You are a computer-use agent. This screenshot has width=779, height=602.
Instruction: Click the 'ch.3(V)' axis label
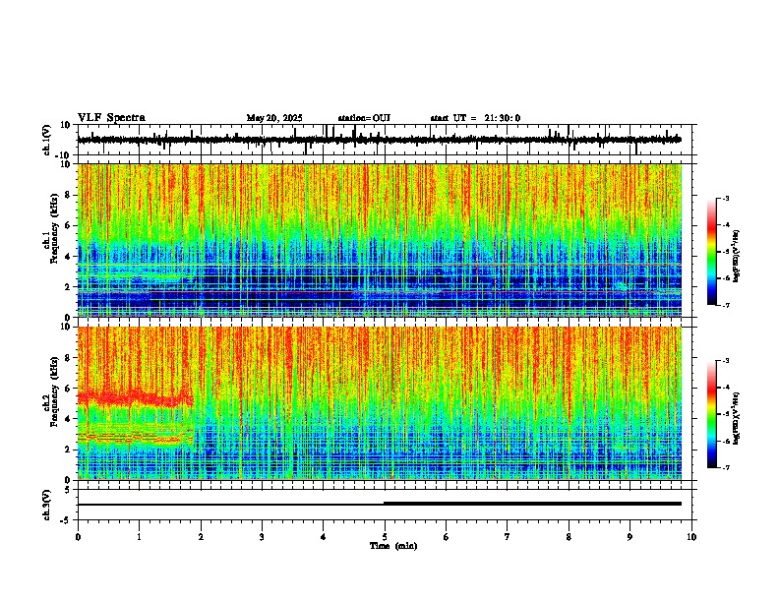(47, 505)
